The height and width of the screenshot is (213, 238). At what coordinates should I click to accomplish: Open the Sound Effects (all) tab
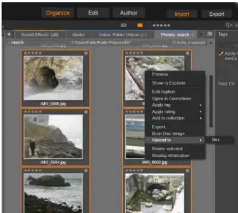(x=40, y=35)
